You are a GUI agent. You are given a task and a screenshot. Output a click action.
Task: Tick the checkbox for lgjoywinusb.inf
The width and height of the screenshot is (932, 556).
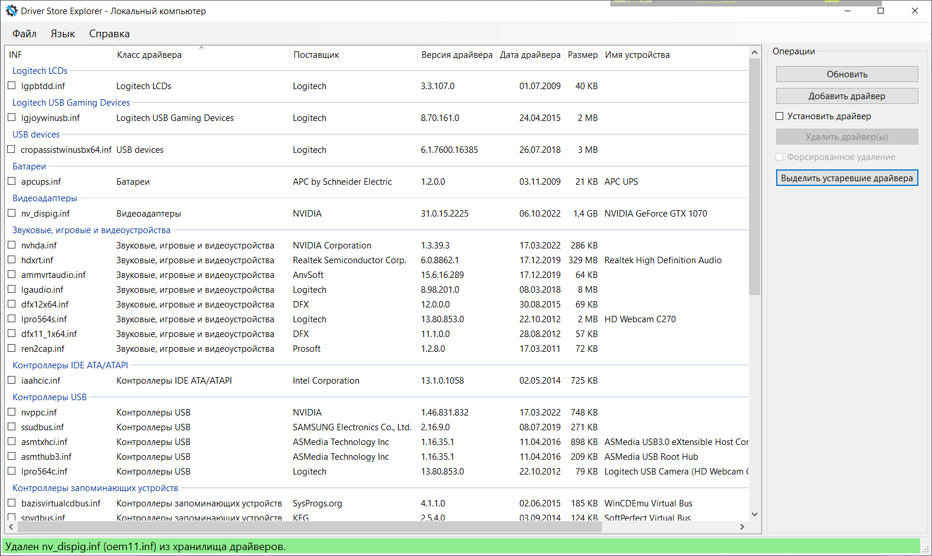point(12,117)
